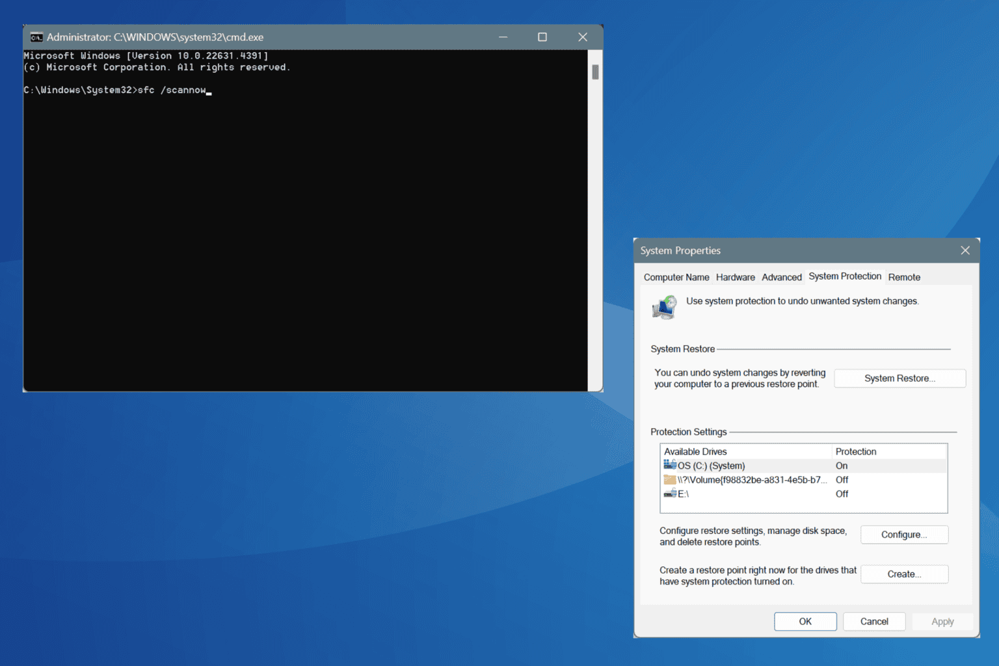This screenshot has height=666, width=999.
Task: Click the System Restore section heading
Action: point(682,349)
